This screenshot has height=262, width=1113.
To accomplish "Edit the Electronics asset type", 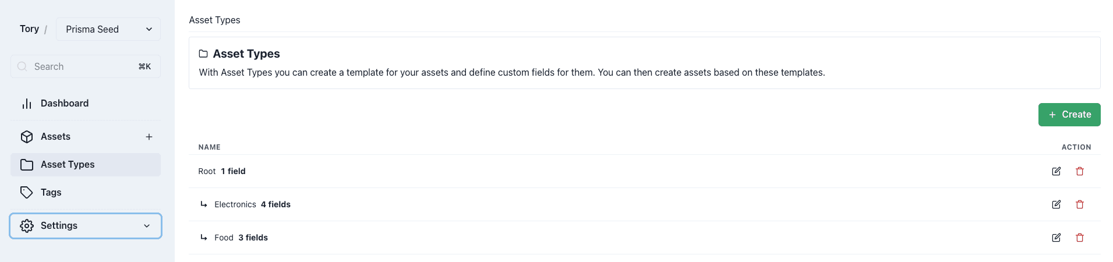I will click(x=1056, y=204).
